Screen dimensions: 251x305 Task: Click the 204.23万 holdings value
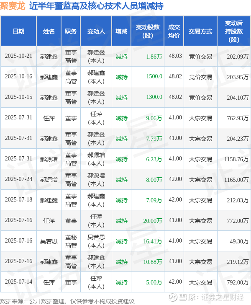pyautogui.click(x=238, y=139)
